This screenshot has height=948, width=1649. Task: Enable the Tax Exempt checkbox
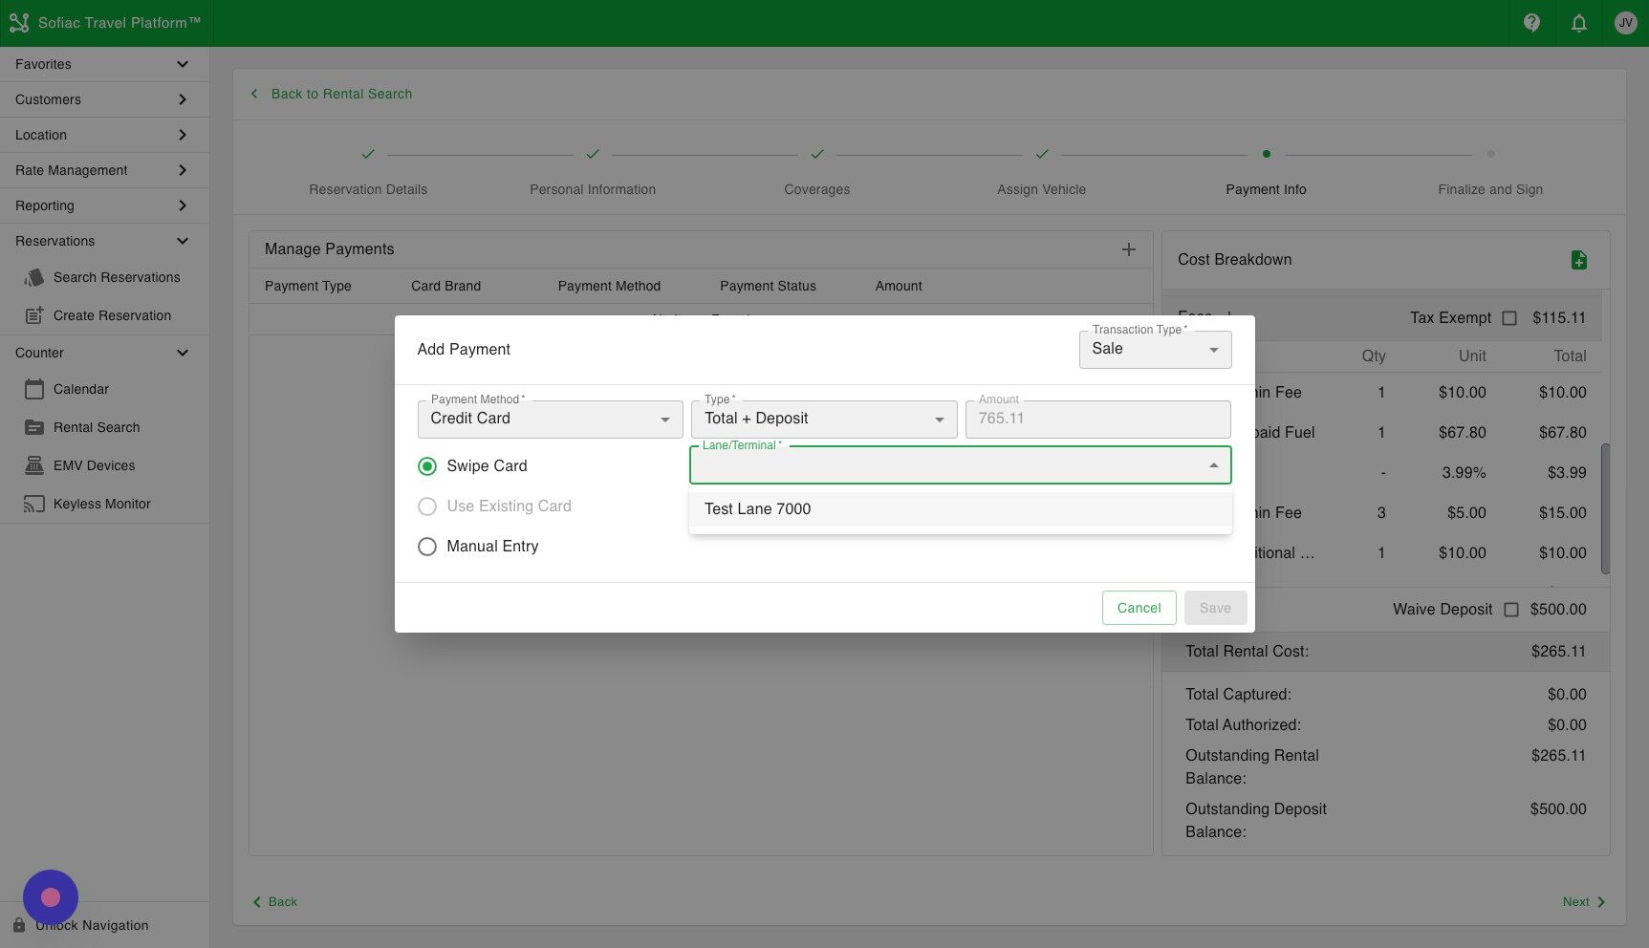1510,318
